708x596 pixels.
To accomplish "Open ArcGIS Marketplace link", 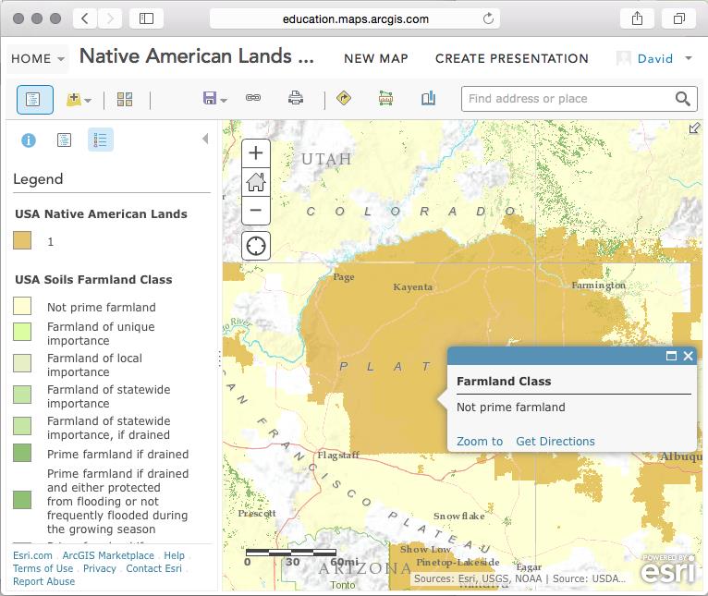I will (108, 555).
